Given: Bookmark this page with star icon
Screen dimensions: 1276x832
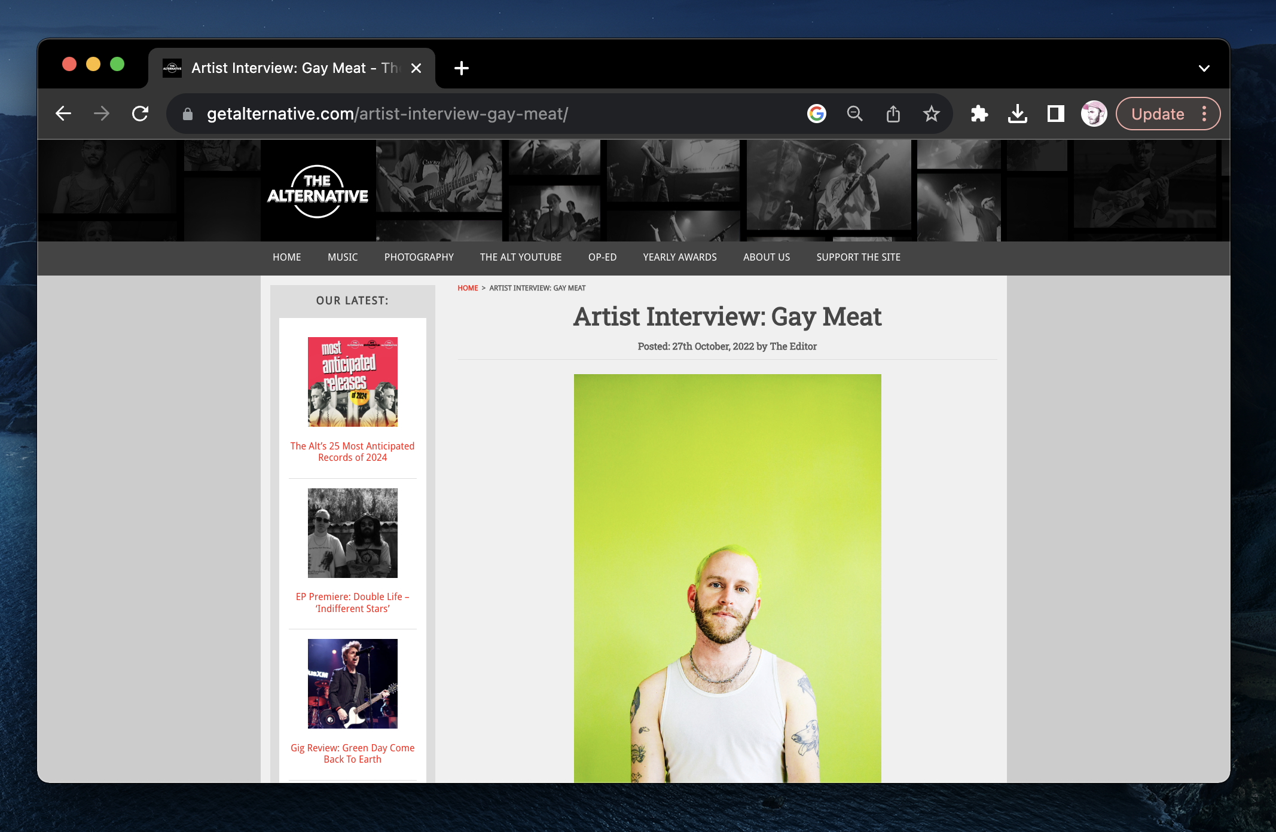Looking at the screenshot, I should (x=931, y=114).
